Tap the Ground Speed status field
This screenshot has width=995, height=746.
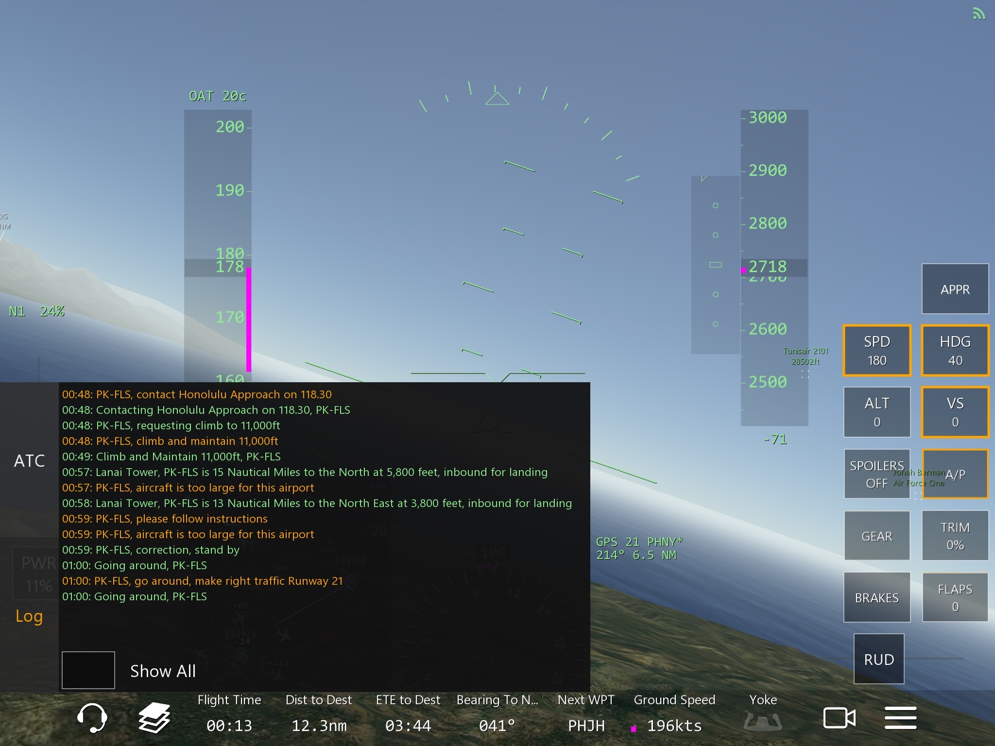click(x=674, y=714)
